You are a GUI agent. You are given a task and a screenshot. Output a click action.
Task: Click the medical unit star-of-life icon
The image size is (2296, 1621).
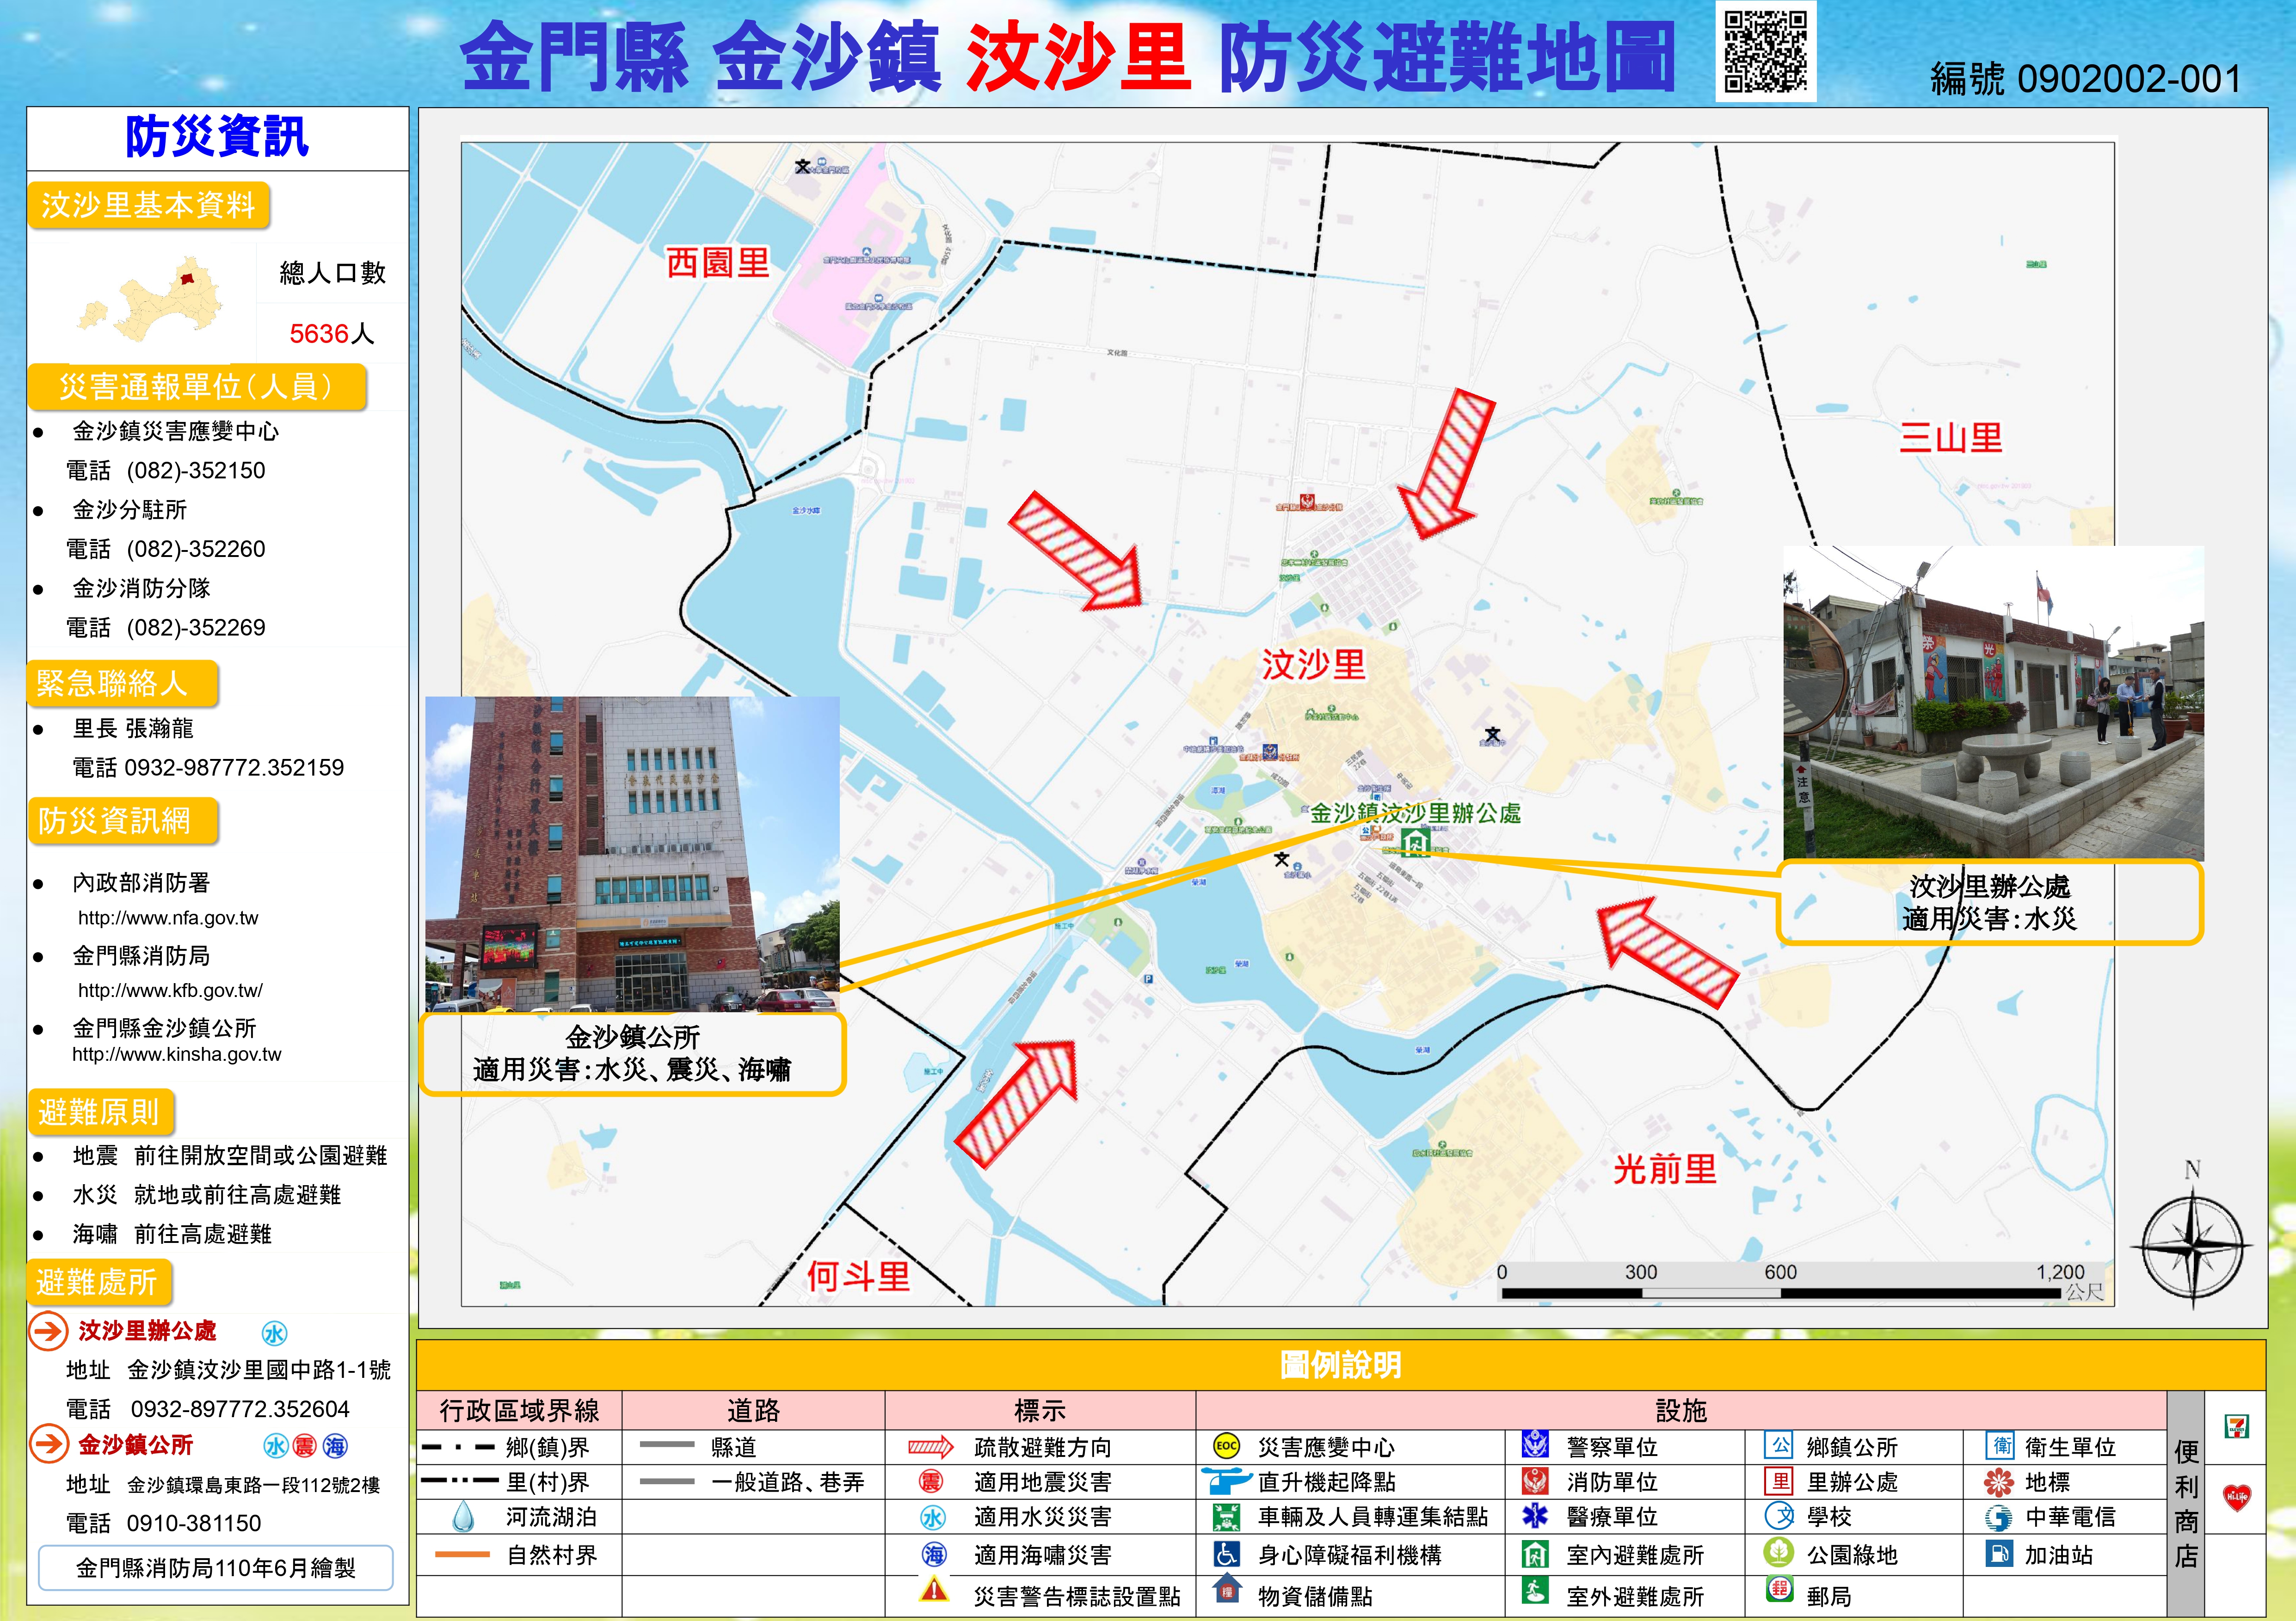pyautogui.click(x=1534, y=1516)
